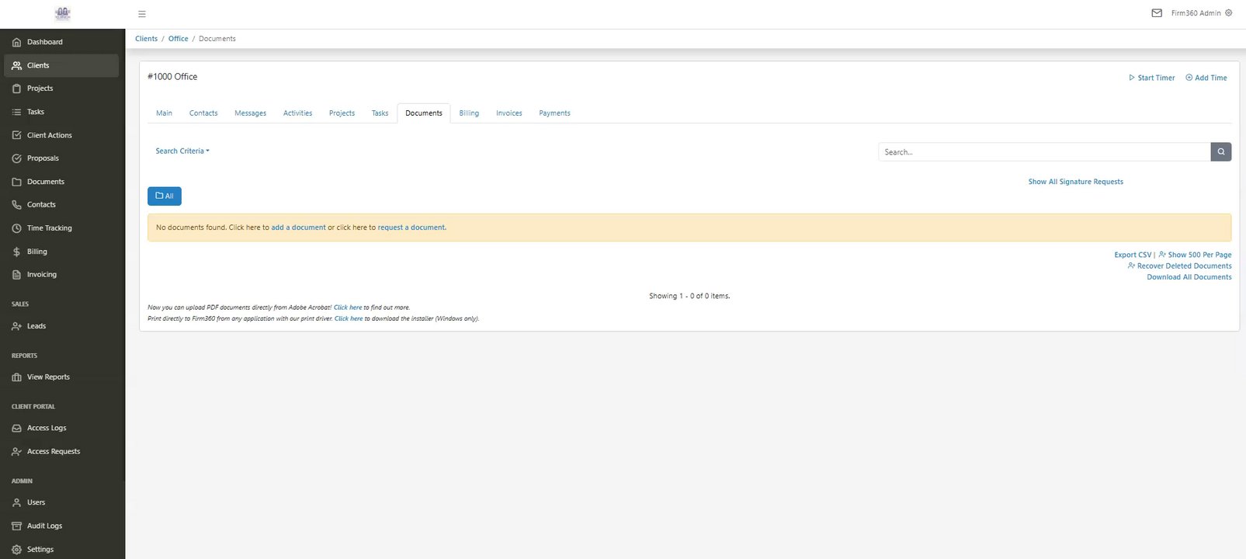Click the Billing dollar sign icon
1246x559 pixels.
tap(16, 252)
